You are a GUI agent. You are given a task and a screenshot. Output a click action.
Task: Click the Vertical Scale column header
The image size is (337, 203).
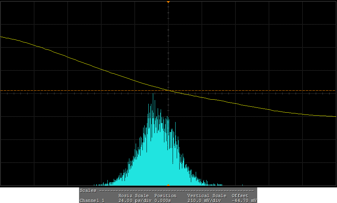[207, 196]
